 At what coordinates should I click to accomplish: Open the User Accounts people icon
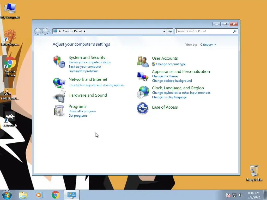coord(143,61)
